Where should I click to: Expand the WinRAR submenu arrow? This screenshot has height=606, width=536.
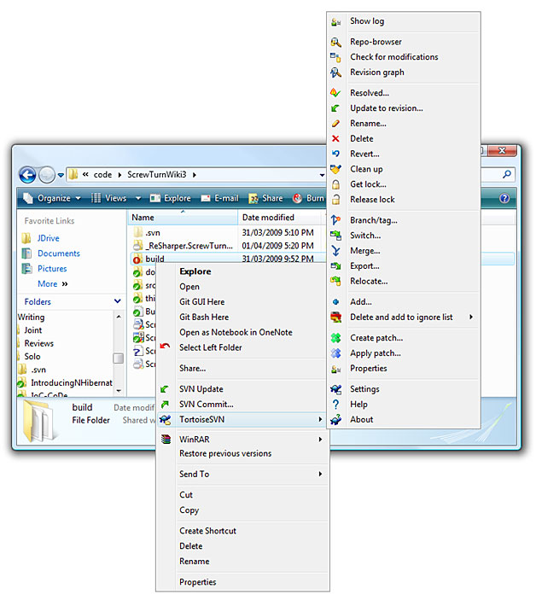pos(320,440)
